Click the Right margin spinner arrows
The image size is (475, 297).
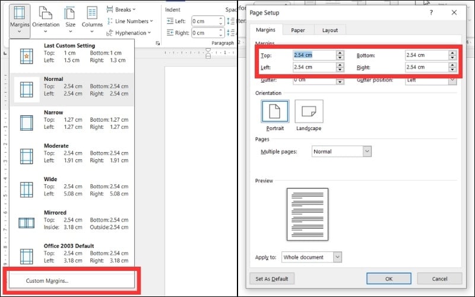(x=452, y=67)
